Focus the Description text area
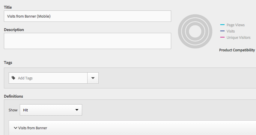This screenshot has width=256, height=135. (88, 41)
